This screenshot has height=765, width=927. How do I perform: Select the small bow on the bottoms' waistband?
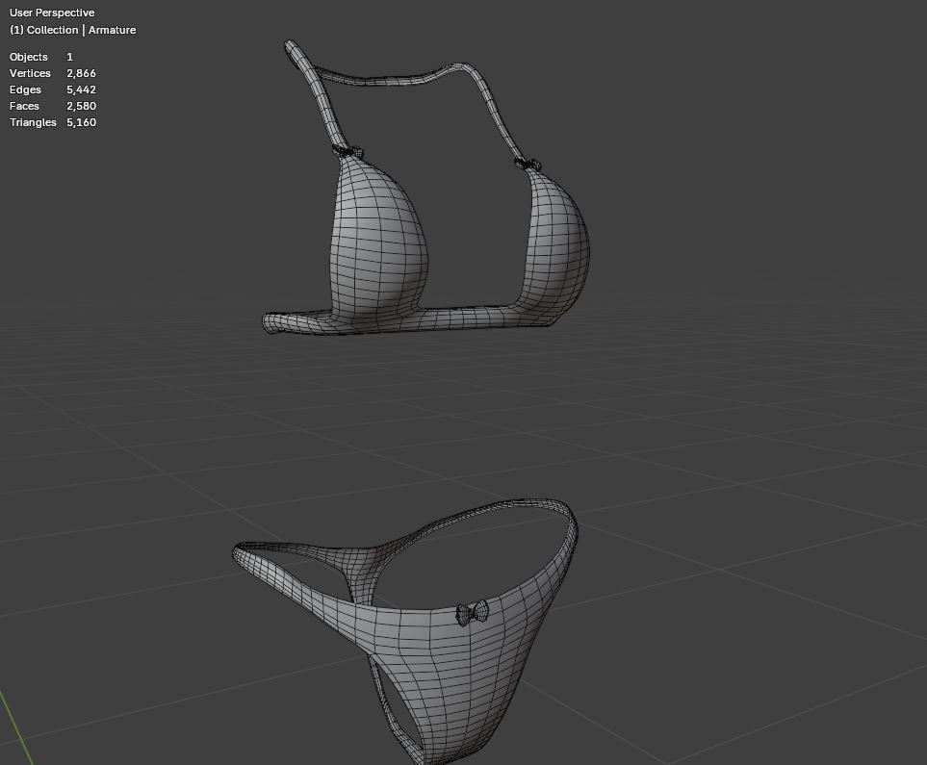[472, 611]
